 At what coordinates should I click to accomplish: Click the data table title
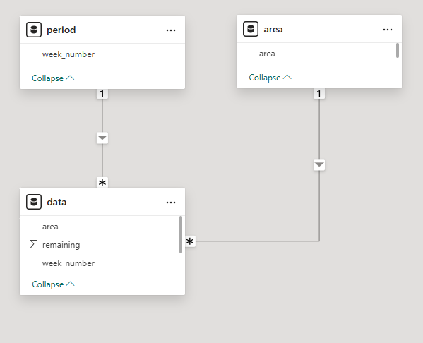tap(56, 202)
